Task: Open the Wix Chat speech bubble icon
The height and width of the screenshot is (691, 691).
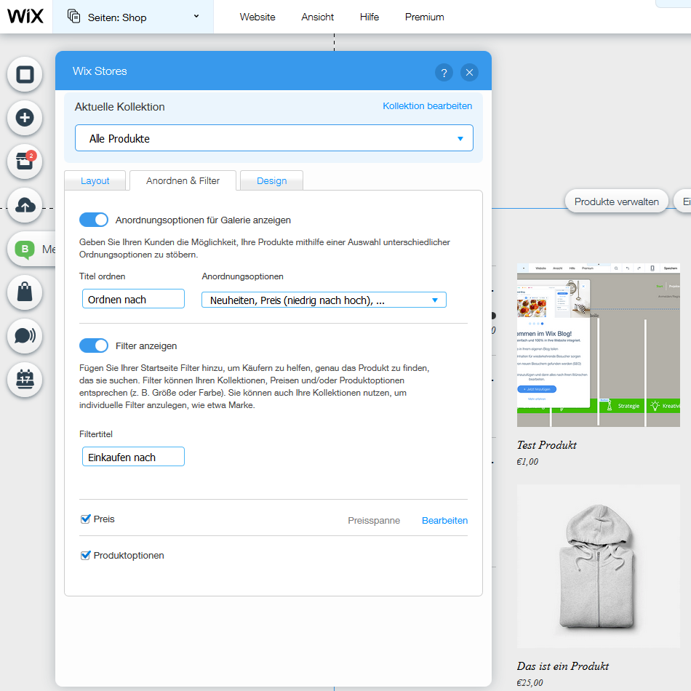Action: [x=25, y=335]
